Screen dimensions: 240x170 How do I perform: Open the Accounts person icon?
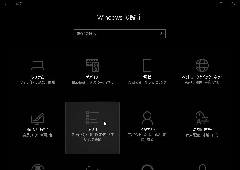pyautogui.click(x=147, y=118)
